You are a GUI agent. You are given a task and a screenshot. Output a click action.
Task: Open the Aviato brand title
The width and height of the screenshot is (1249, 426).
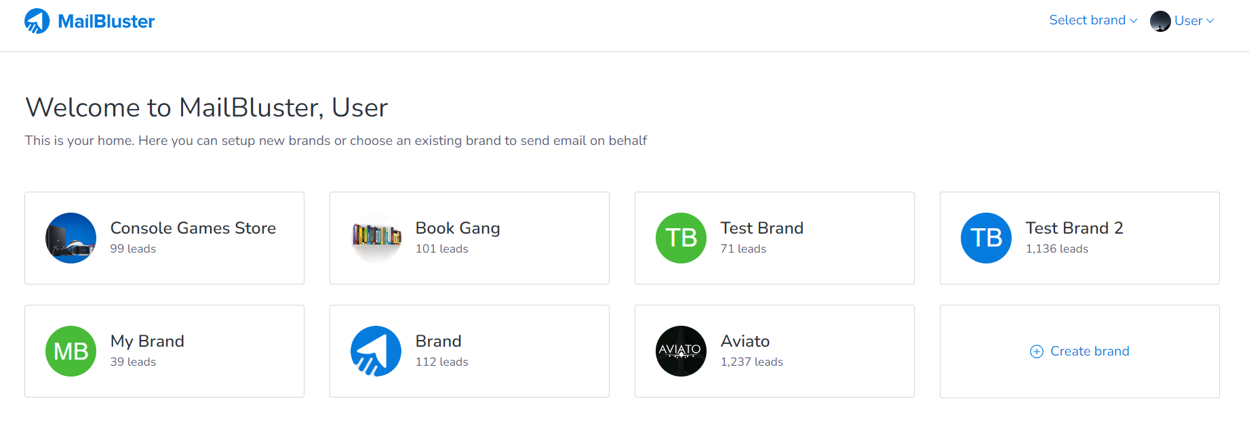[745, 341]
